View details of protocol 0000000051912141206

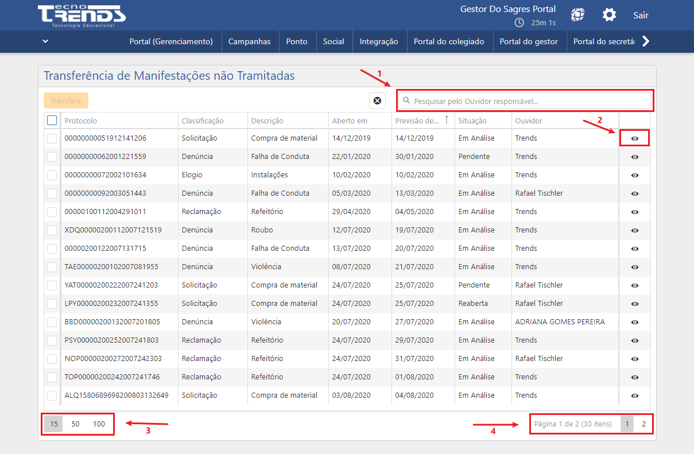(x=634, y=138)
